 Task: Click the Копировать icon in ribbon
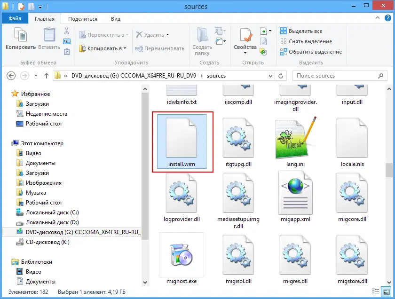coord(20,36)
